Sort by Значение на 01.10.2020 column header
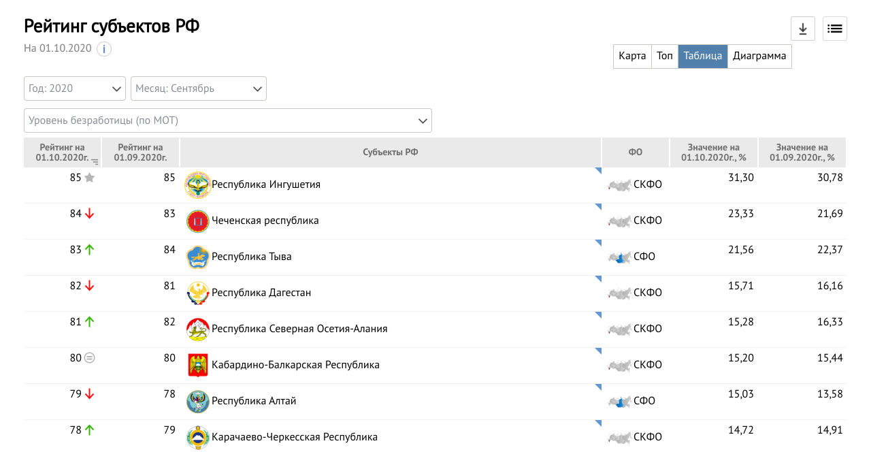This screenshot has height=452, width=871. 713,152
